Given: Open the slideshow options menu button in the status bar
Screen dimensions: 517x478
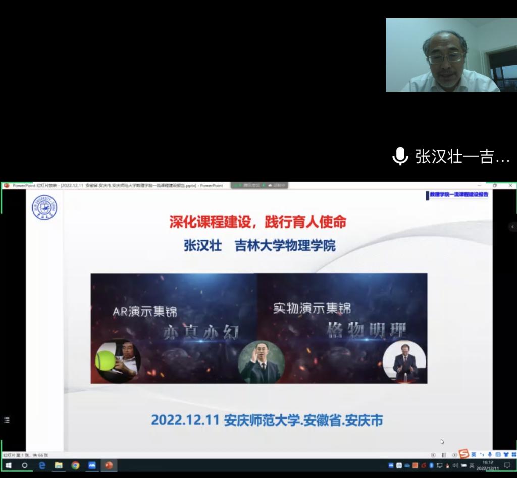Looking at the screenshot, I should [444, 455].
